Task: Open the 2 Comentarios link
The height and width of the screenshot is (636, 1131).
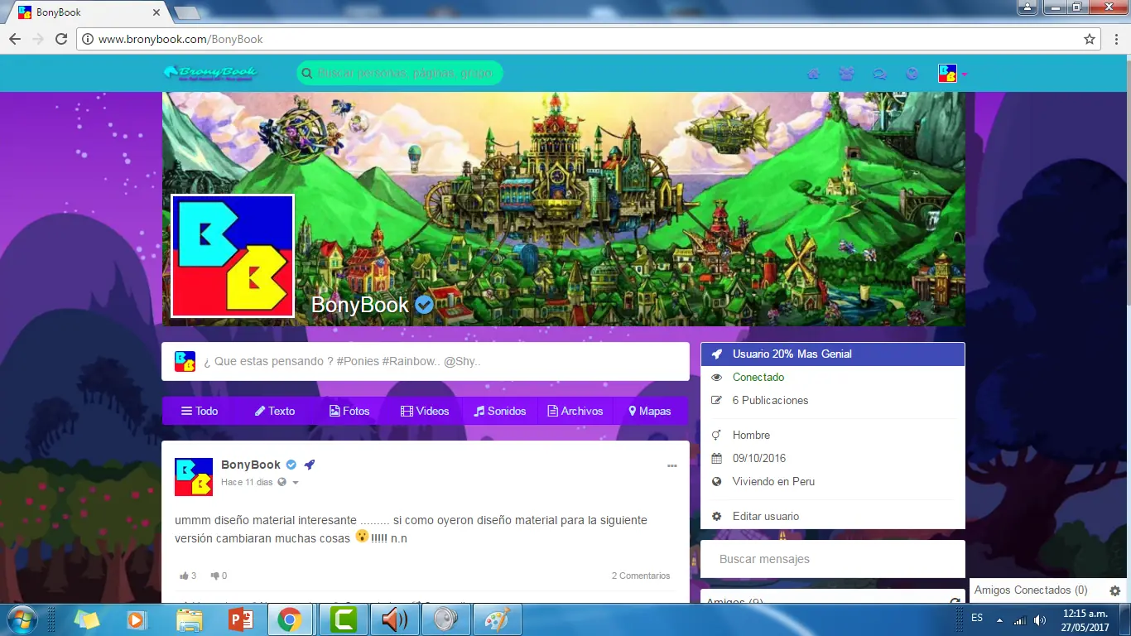Action: (x=641, y=576)
